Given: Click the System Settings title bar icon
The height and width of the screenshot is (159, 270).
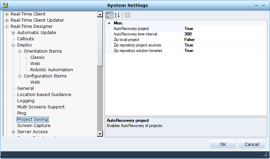Looking at the screenshot, I should [x=5, y=5].
